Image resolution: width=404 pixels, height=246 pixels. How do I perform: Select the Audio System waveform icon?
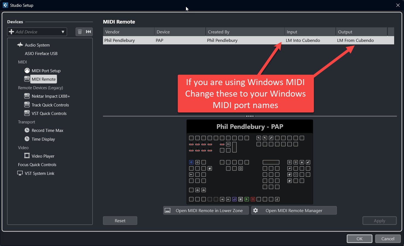[20, 45]
